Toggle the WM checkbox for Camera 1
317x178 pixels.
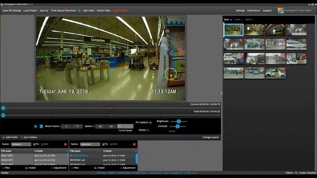click(42, 144)
